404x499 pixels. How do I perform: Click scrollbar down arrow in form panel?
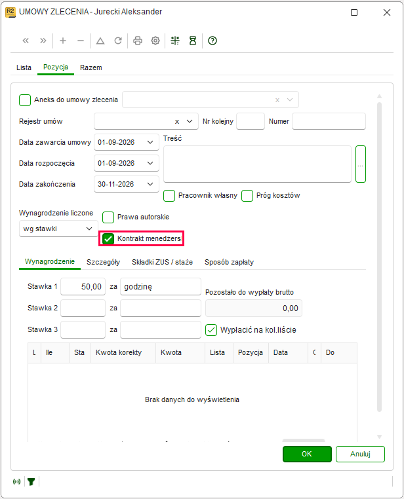pos(379,437)
